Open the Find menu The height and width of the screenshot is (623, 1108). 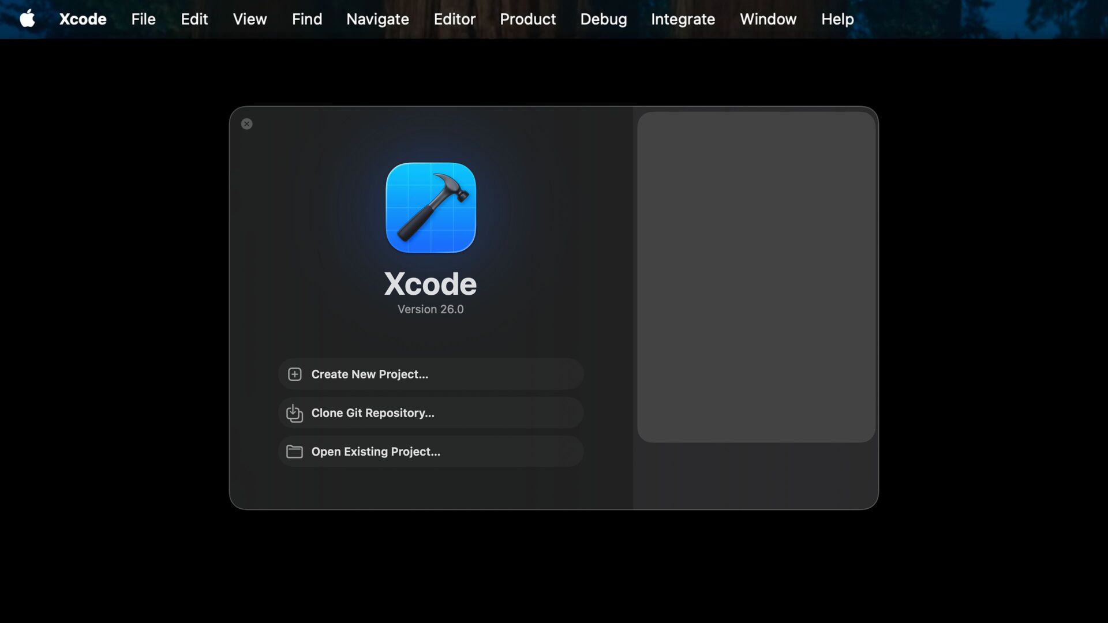(x=306, y=19)
